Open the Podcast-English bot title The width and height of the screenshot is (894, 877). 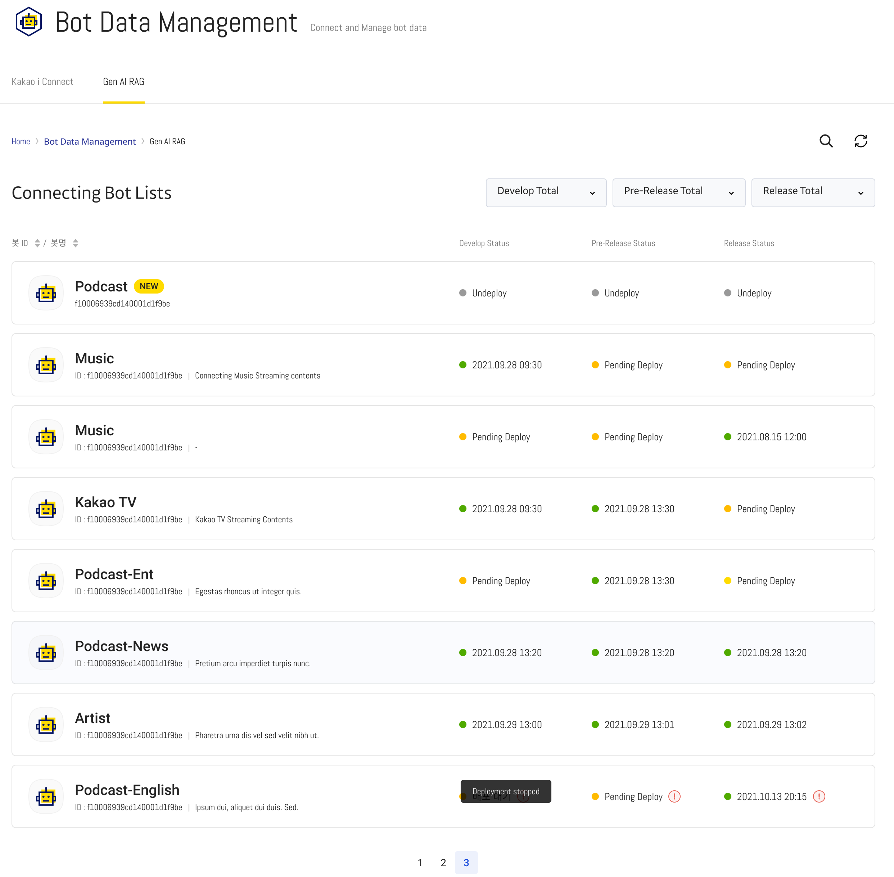[127, 790]
